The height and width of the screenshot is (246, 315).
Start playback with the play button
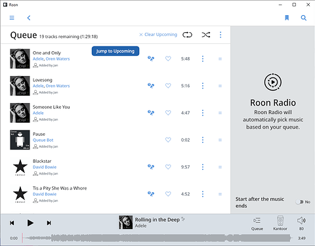(x=30, y=223)
